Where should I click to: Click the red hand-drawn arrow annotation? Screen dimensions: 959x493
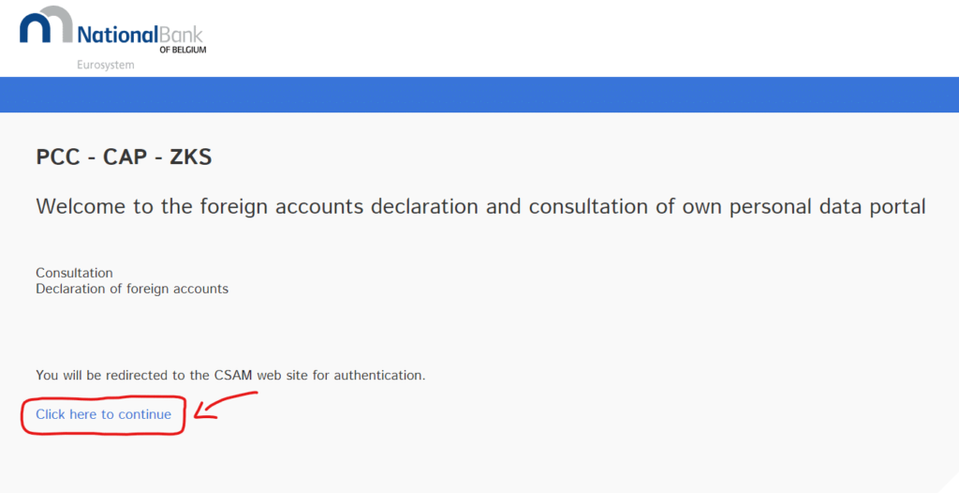(x=226, y=406)
